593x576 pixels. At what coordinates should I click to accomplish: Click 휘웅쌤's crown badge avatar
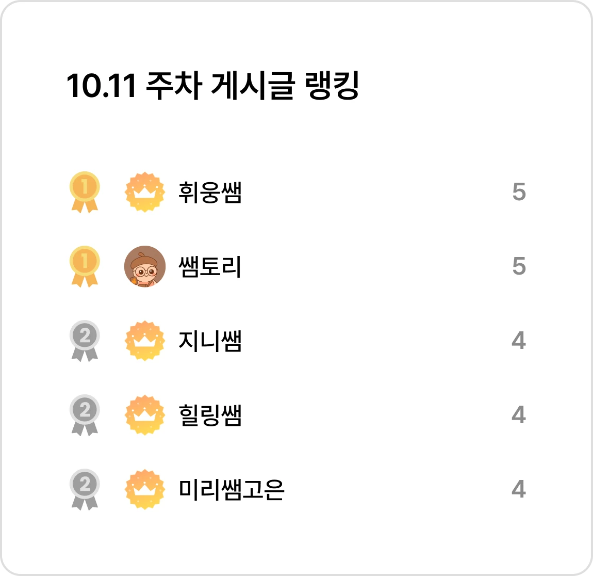click(x=145, y=192)
